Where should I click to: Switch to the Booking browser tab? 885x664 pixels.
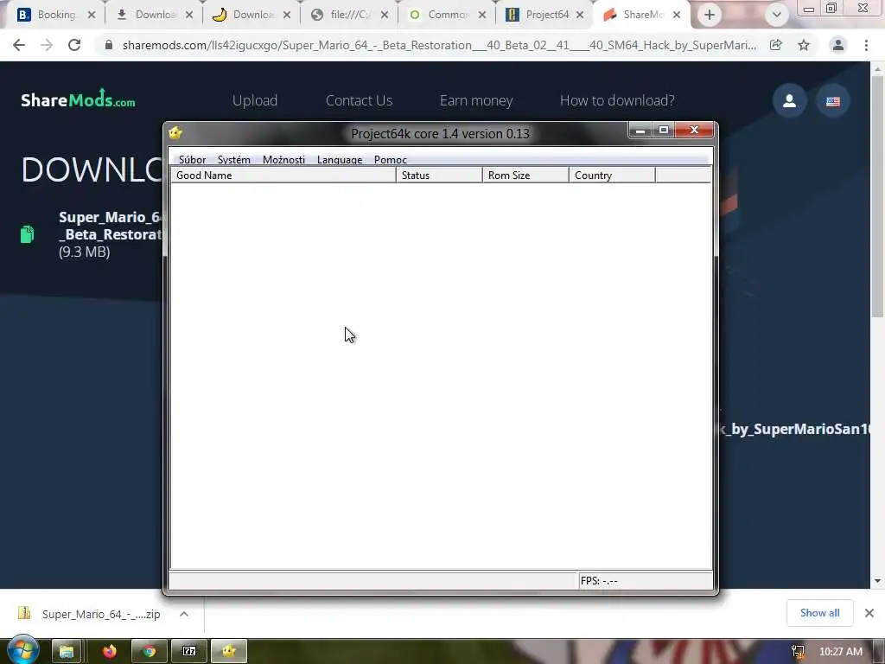[x=56, y=15]
